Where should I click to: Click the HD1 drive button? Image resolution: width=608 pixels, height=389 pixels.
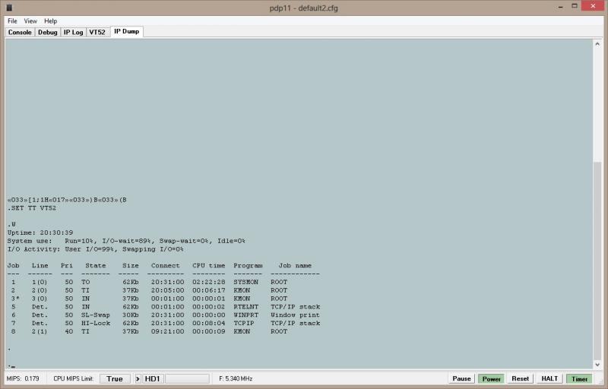click(x=153, y=378)
